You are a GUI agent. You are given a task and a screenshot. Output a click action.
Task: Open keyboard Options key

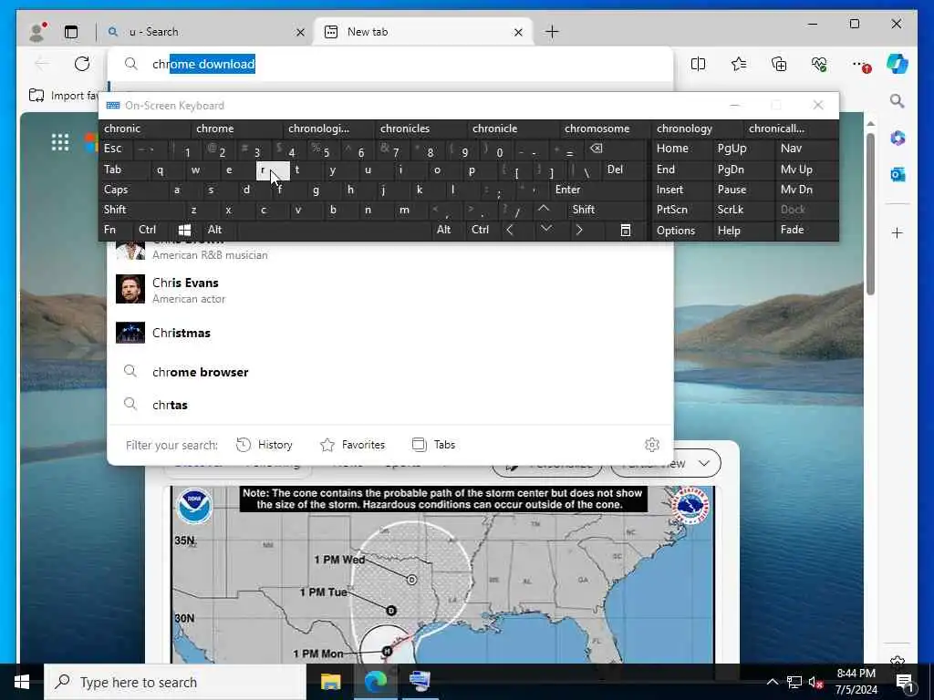pos(682,231)
